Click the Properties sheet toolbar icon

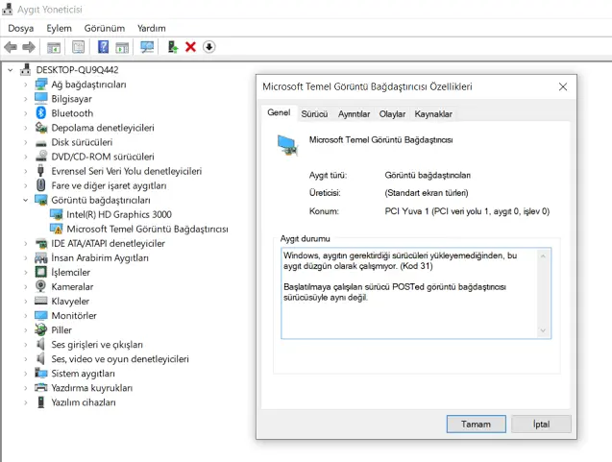(x=79, y=47)
